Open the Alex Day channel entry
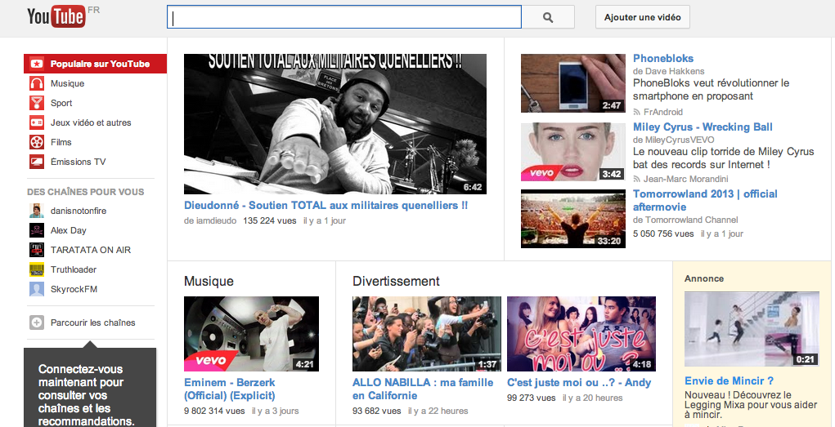This screenshot has width=835, height=427. (68, 230)
